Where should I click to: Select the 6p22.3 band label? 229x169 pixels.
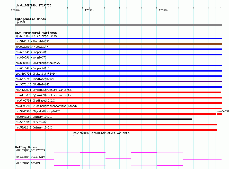coord(20,22)
